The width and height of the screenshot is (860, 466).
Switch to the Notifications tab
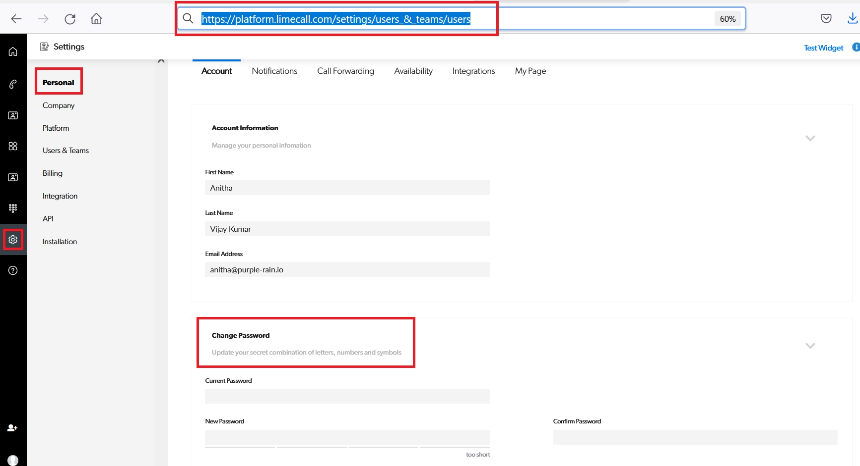274,71
